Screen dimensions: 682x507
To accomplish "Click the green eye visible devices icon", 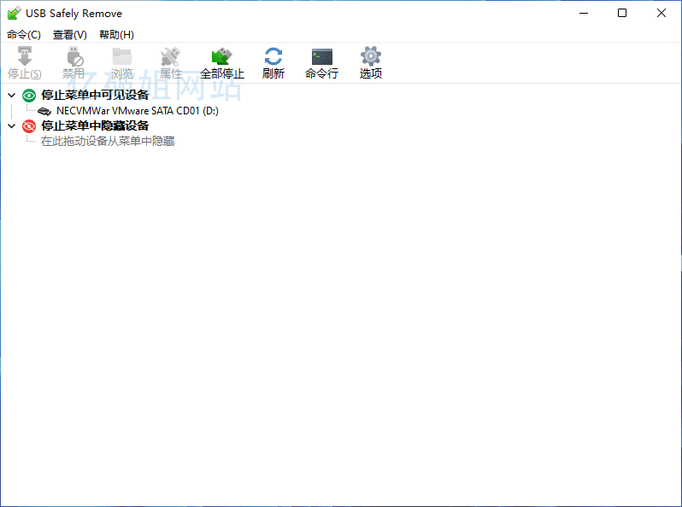I will [29, 95].
